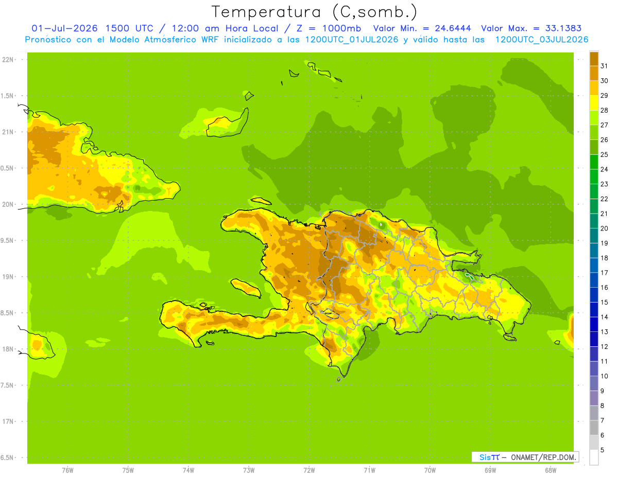618x477 pixels.
Task: Click the 'Valor Min. = 24.6444' readout
Action: pyautogui.click(x=422, y=28)
